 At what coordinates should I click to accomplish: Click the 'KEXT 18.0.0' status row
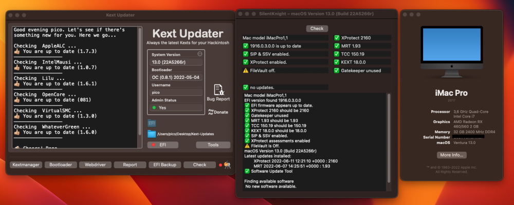(362, 62)
